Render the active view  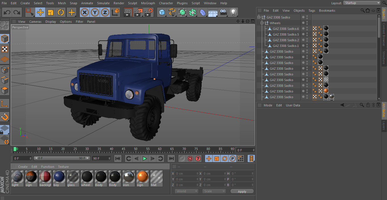(x=128, y=12)
